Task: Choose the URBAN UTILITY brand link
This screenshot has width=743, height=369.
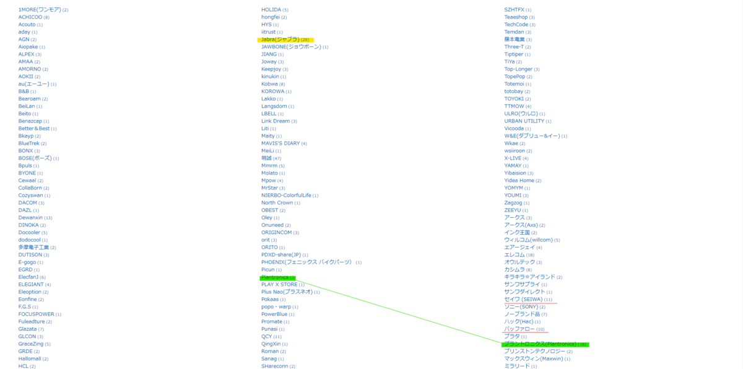Action: coord(524,121)
